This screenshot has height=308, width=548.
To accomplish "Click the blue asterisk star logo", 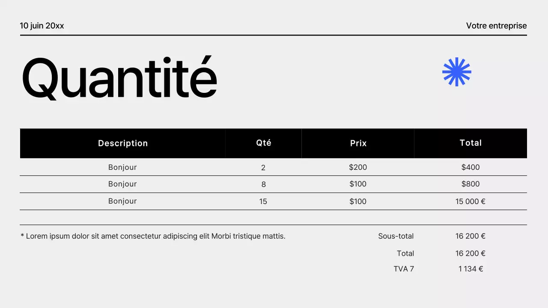I will click(457, 72).
